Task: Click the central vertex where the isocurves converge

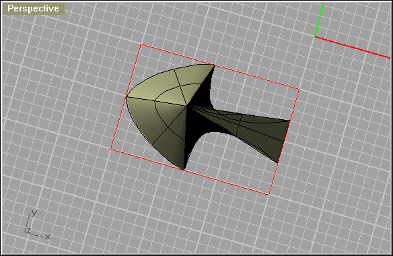Action: 186,106
